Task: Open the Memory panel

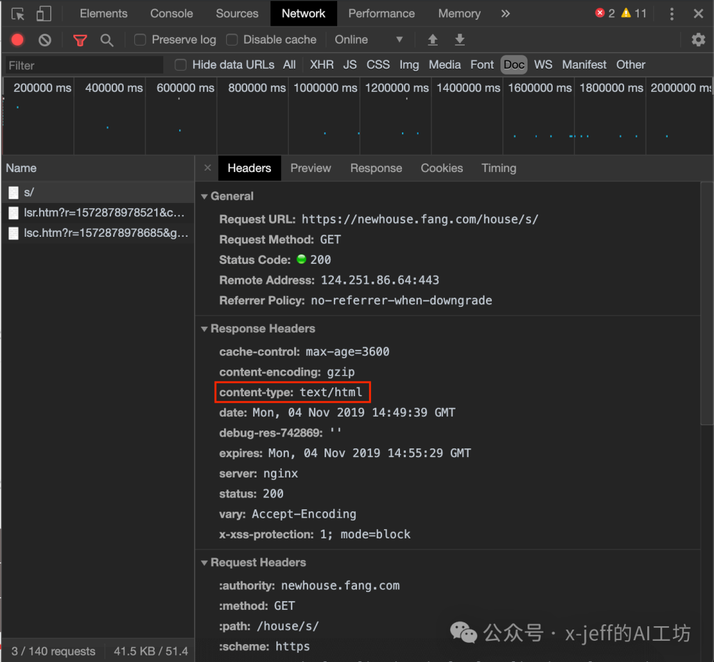Action: 459,14
